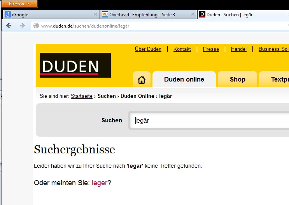Click the MB favicon on Overhead tab
Image resolution: width=289 pixels, height=205 pixels.
(105, 14)
